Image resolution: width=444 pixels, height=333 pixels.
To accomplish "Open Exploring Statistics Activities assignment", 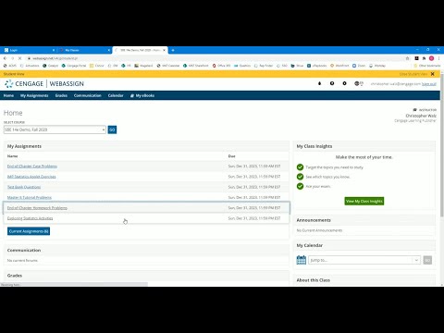I will coord(30,218).
